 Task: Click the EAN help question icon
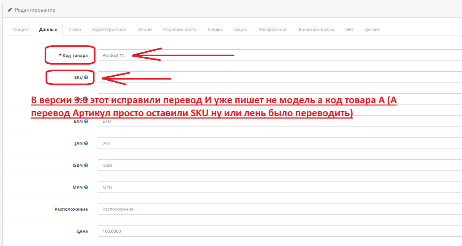pos(86,121)
